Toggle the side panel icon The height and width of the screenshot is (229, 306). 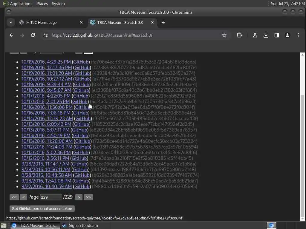(276, 35)
